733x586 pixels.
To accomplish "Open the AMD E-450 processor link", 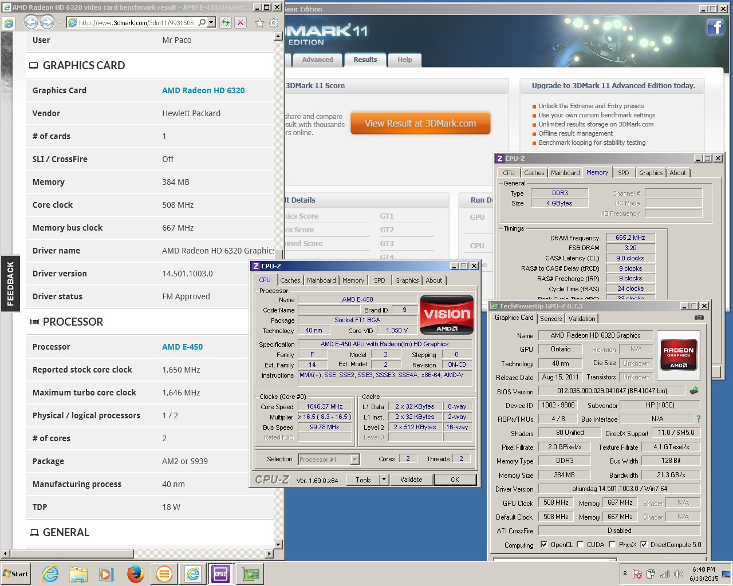I will 182,347.
